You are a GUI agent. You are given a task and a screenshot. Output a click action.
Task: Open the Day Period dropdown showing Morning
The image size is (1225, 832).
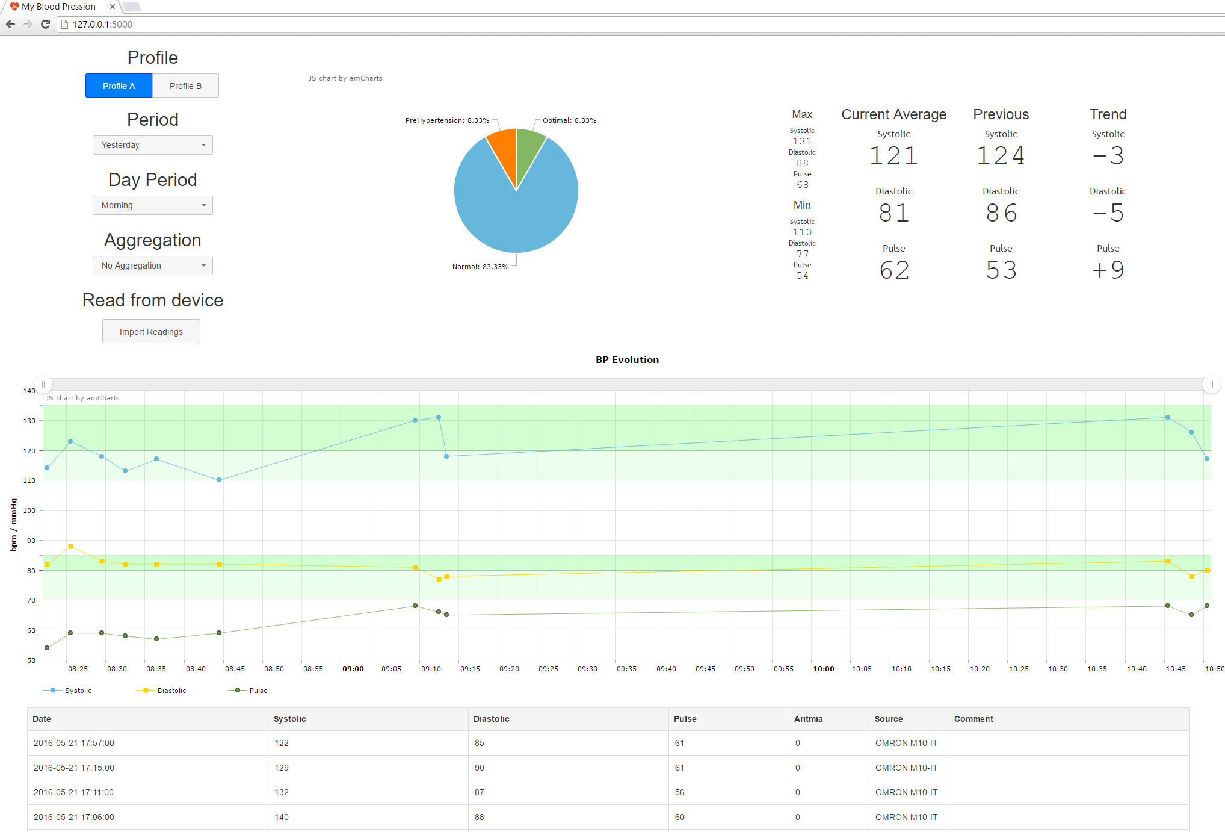click(x=153, y=205)
